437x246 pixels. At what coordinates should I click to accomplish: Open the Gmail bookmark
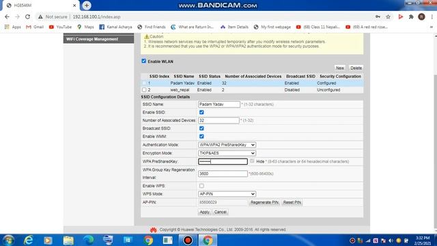[35, 27]
